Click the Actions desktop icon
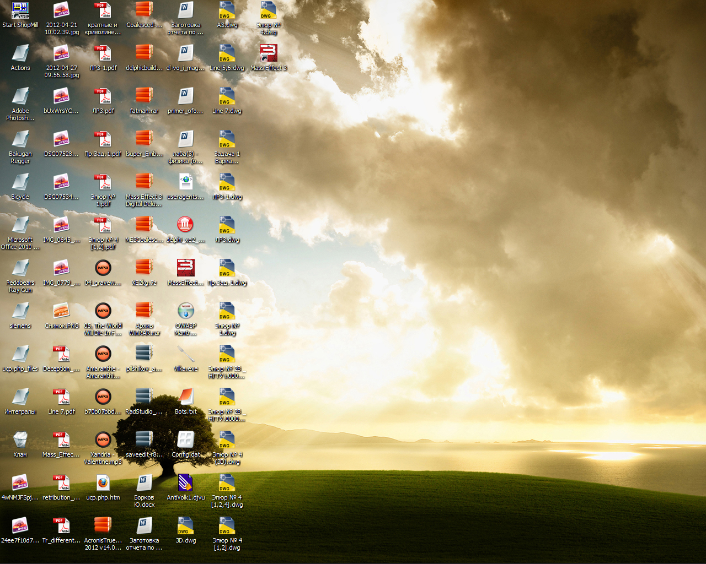 (x=20, y=58)
